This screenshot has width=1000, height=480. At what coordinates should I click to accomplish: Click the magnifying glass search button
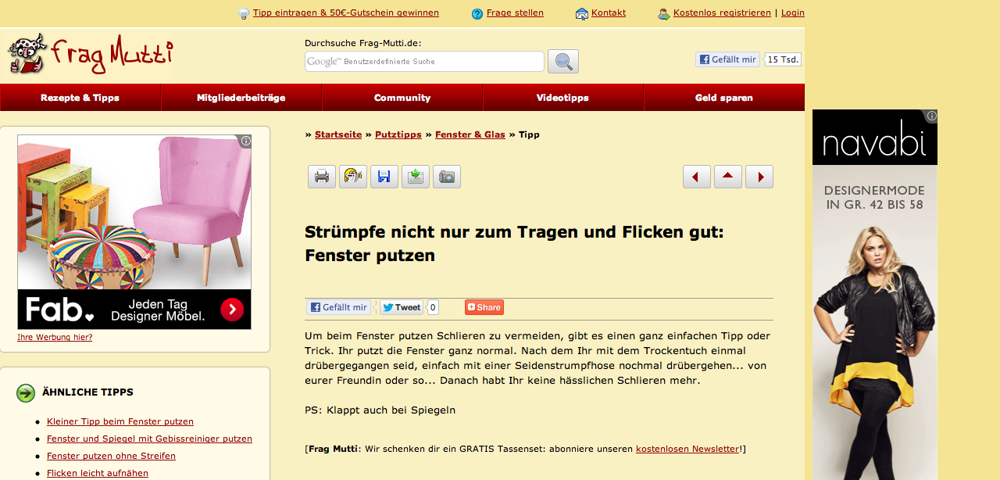562,62
